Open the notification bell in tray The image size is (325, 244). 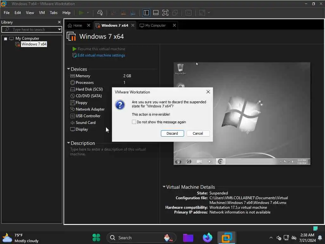[x=320, y=238]
